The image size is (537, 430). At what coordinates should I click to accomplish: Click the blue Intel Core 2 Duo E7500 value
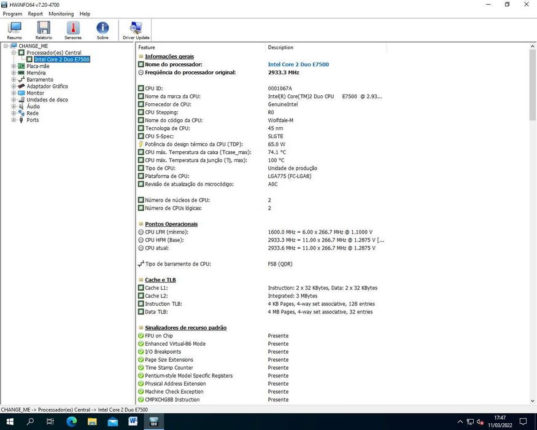point(298,64)
